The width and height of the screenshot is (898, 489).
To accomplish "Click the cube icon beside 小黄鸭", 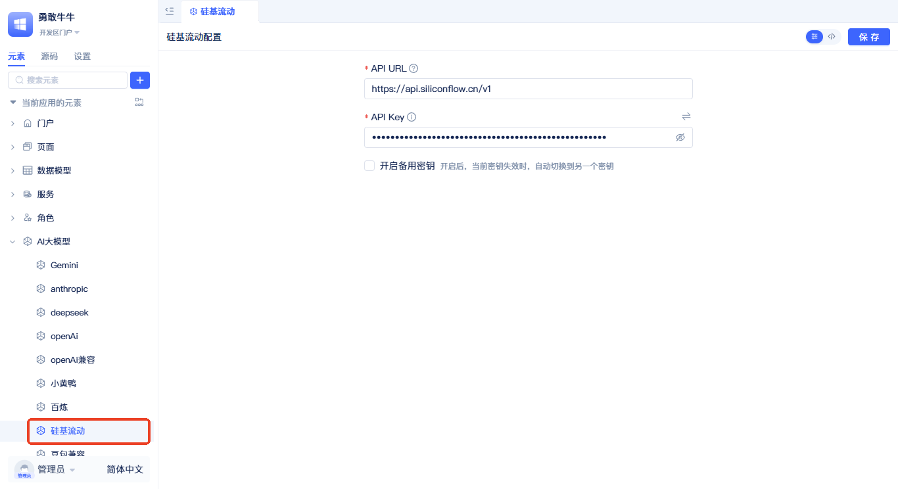I will (x=41, y=383).
